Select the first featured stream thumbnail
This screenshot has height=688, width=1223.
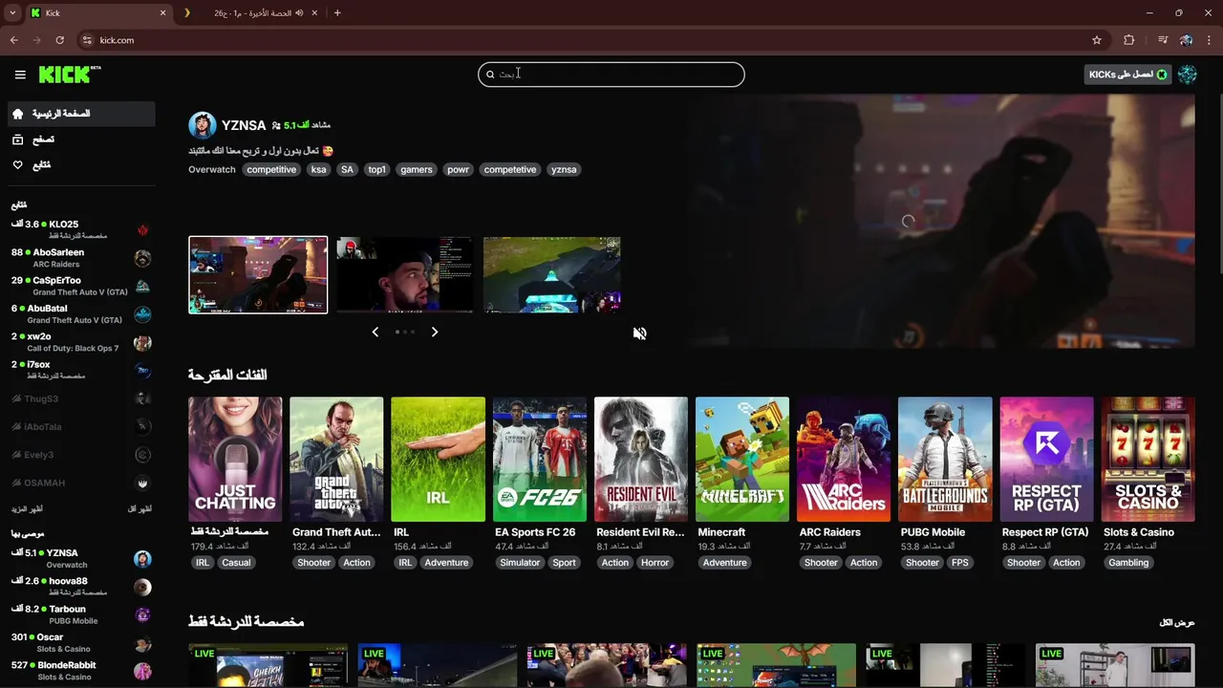(258, 275)
